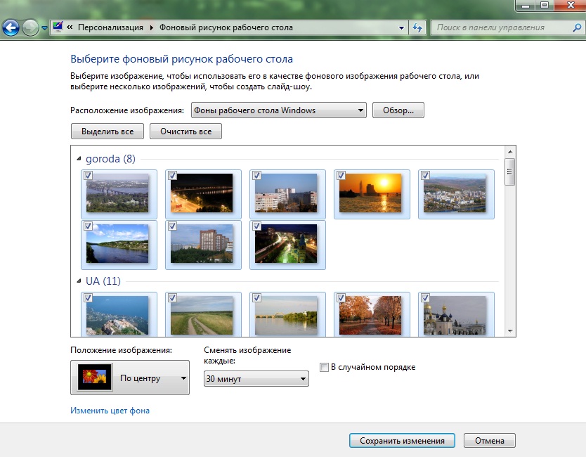The image size is (586, 457).
Task: Uncheck the river bridge aerial wallpaper in goroda
Action: click(x=89, y=175)
